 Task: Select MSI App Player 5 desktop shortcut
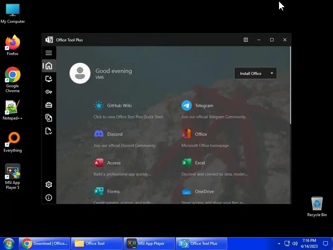tap(13, 176)
